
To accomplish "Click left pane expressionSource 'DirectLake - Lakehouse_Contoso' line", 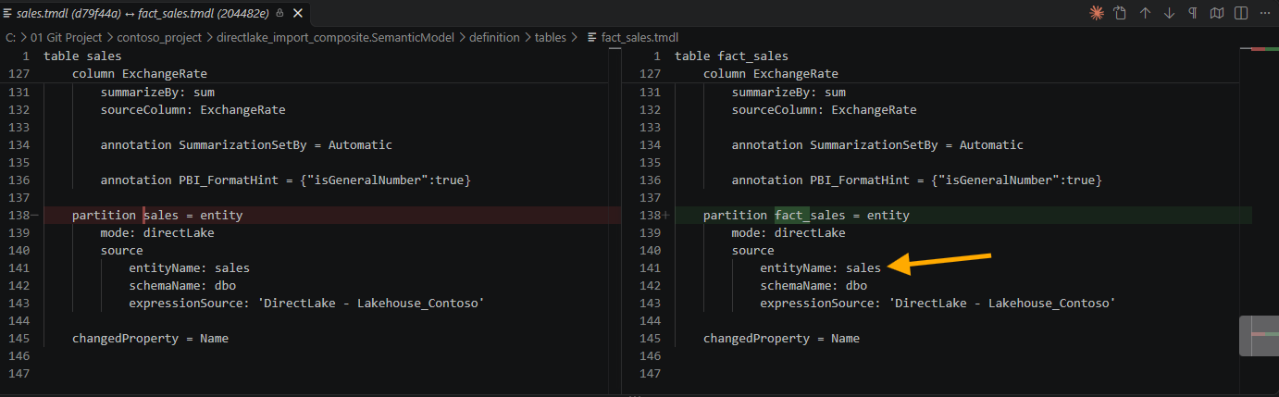I will (306, 304).
